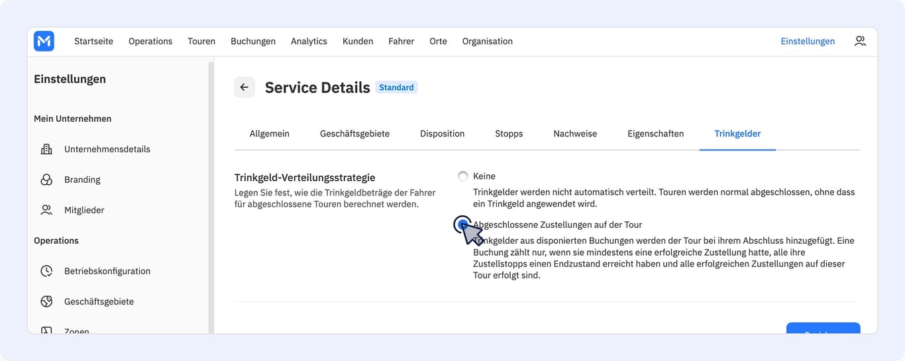The width and height of the screenshot is (905, 361).
Task: Switch to the Geschäftsgebiete tab
Action: pos(354,134)
